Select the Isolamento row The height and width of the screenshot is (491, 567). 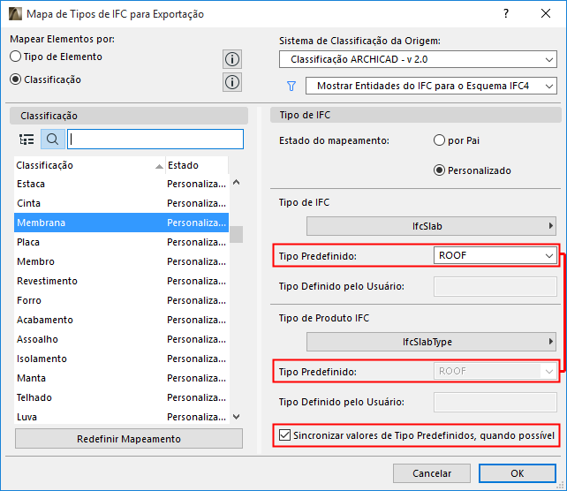coord(122,359)
